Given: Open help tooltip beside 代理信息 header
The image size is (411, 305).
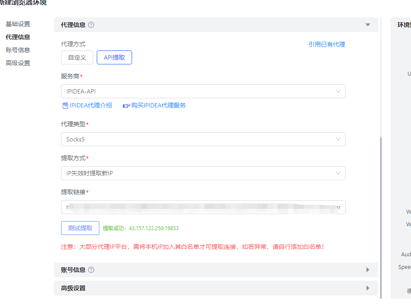Looking at the screenshot, I should click(x=91, y=25).
